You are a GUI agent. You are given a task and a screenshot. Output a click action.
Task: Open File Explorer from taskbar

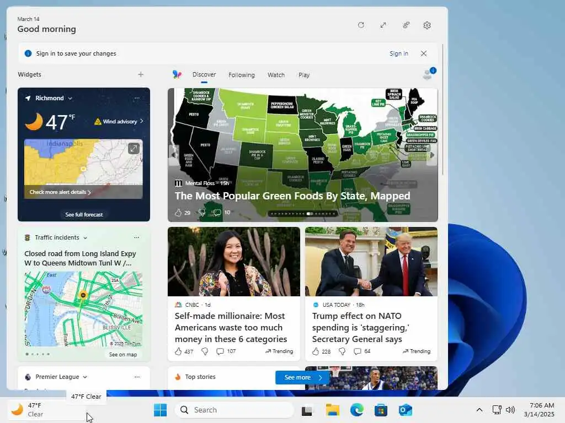[x=332, y=410]
